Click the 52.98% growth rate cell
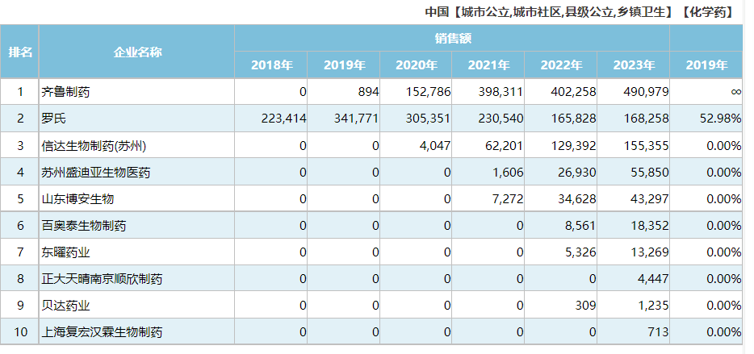Image resolution: width=754 pixels, height=354 pixels. tap(723, 119)
